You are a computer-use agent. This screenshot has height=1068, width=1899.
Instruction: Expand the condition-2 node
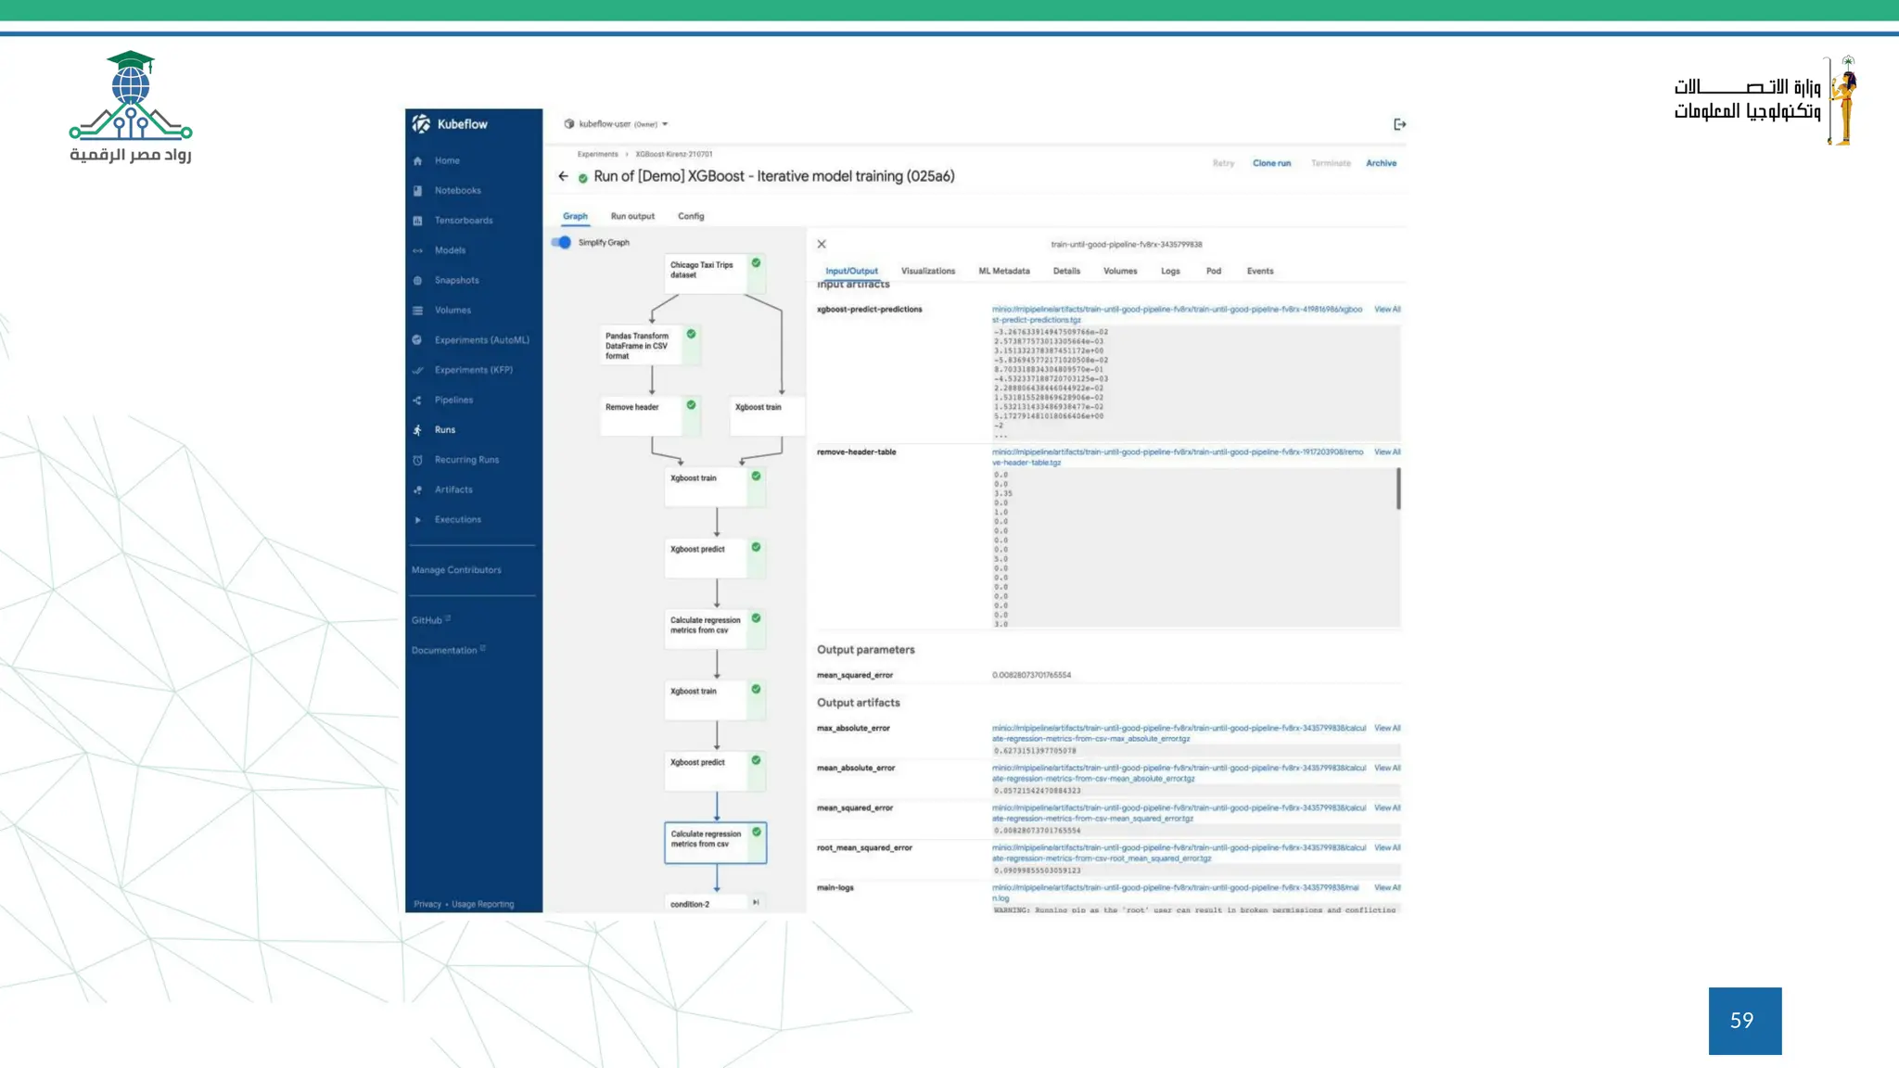click(756, 902)
